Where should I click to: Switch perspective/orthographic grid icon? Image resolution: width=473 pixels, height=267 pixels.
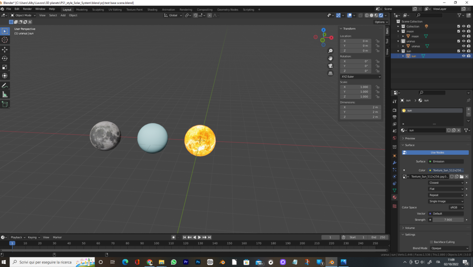coord(330,73)
